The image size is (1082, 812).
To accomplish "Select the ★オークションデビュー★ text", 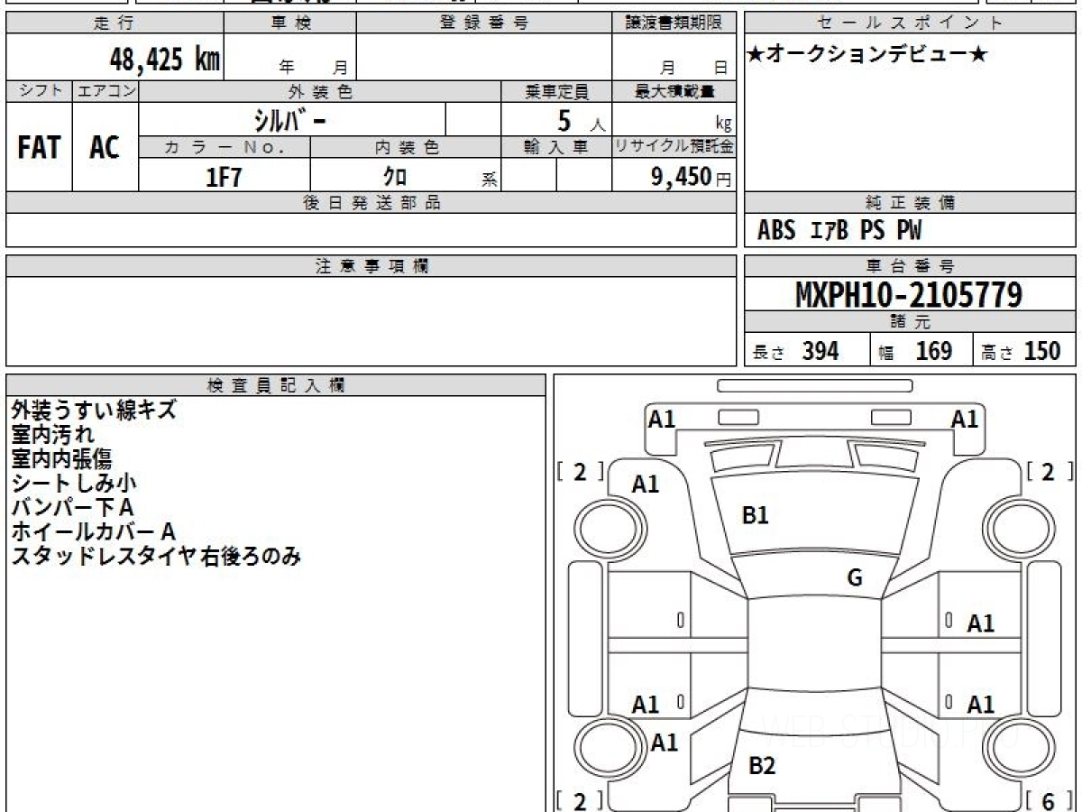I will coord(867,55).
